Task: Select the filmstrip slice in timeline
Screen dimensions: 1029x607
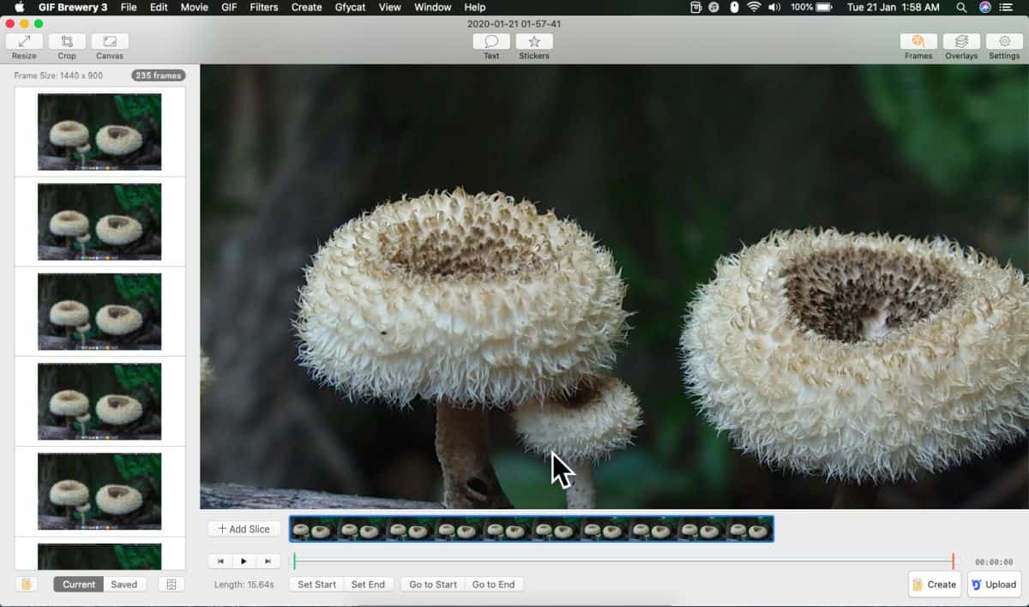Action: click(532, 529)
